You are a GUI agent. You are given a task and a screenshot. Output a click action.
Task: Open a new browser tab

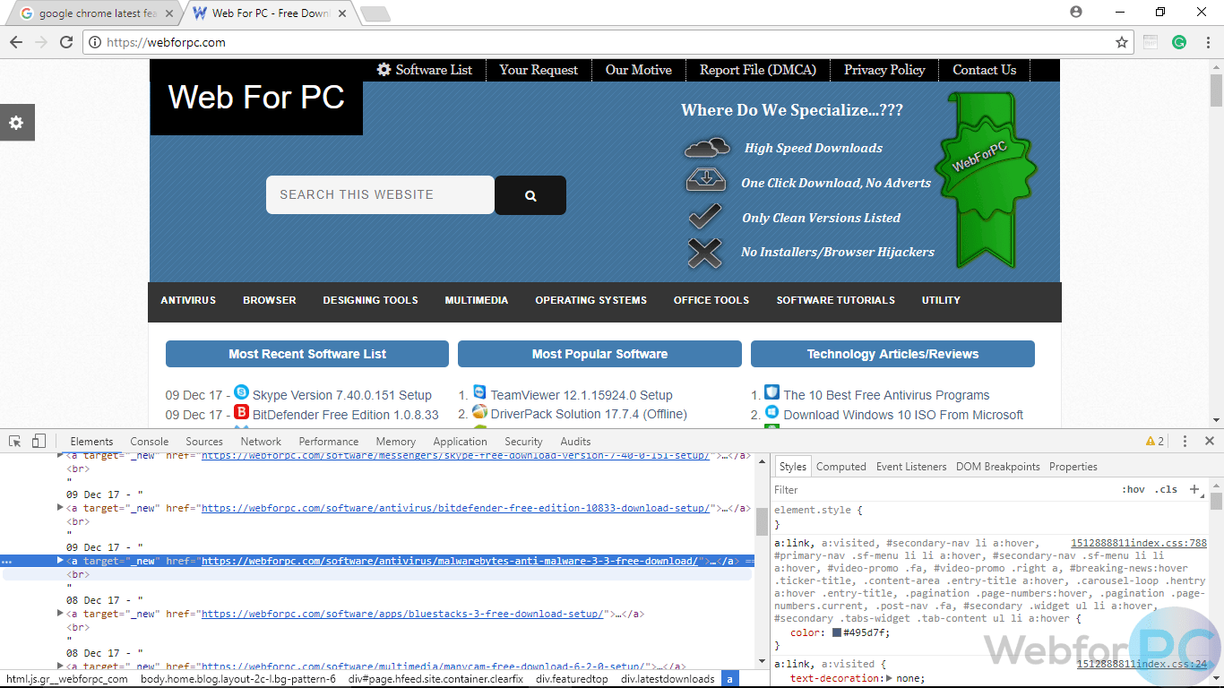point(375,13)
